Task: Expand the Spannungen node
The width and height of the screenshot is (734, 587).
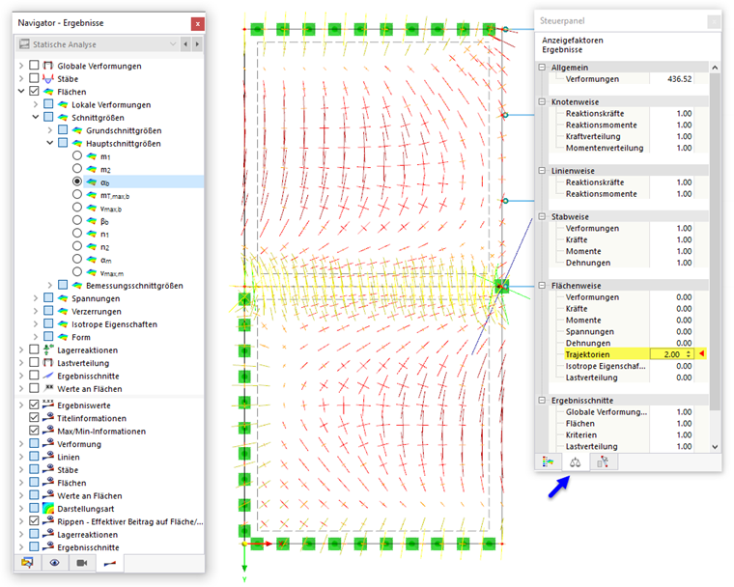Action: 36,298
